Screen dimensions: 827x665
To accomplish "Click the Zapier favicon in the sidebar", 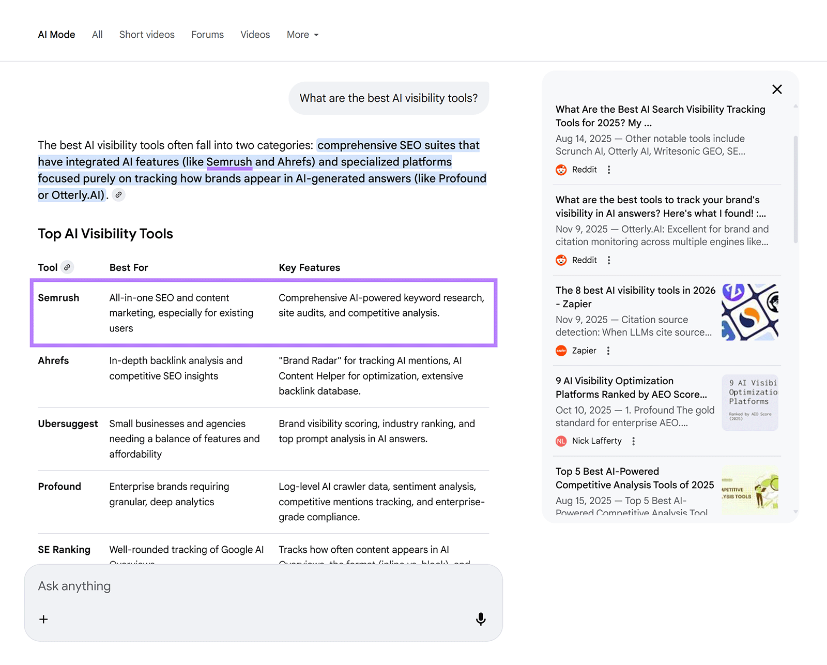I will click(561, 351).
